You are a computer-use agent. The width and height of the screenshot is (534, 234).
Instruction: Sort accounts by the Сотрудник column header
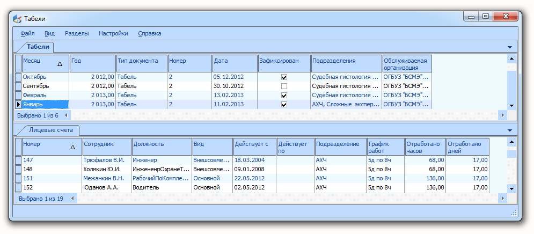[x=107, y=147]
